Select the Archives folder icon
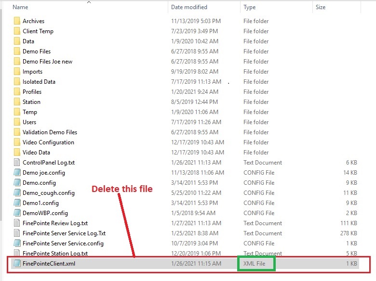 [x=17, y=21]
